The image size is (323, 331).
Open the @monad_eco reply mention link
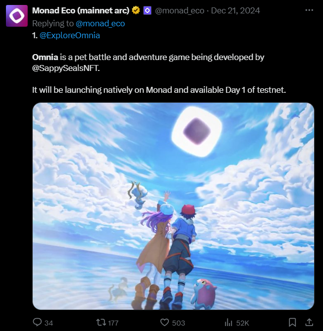pyautogui.click(x=100, y=23)
